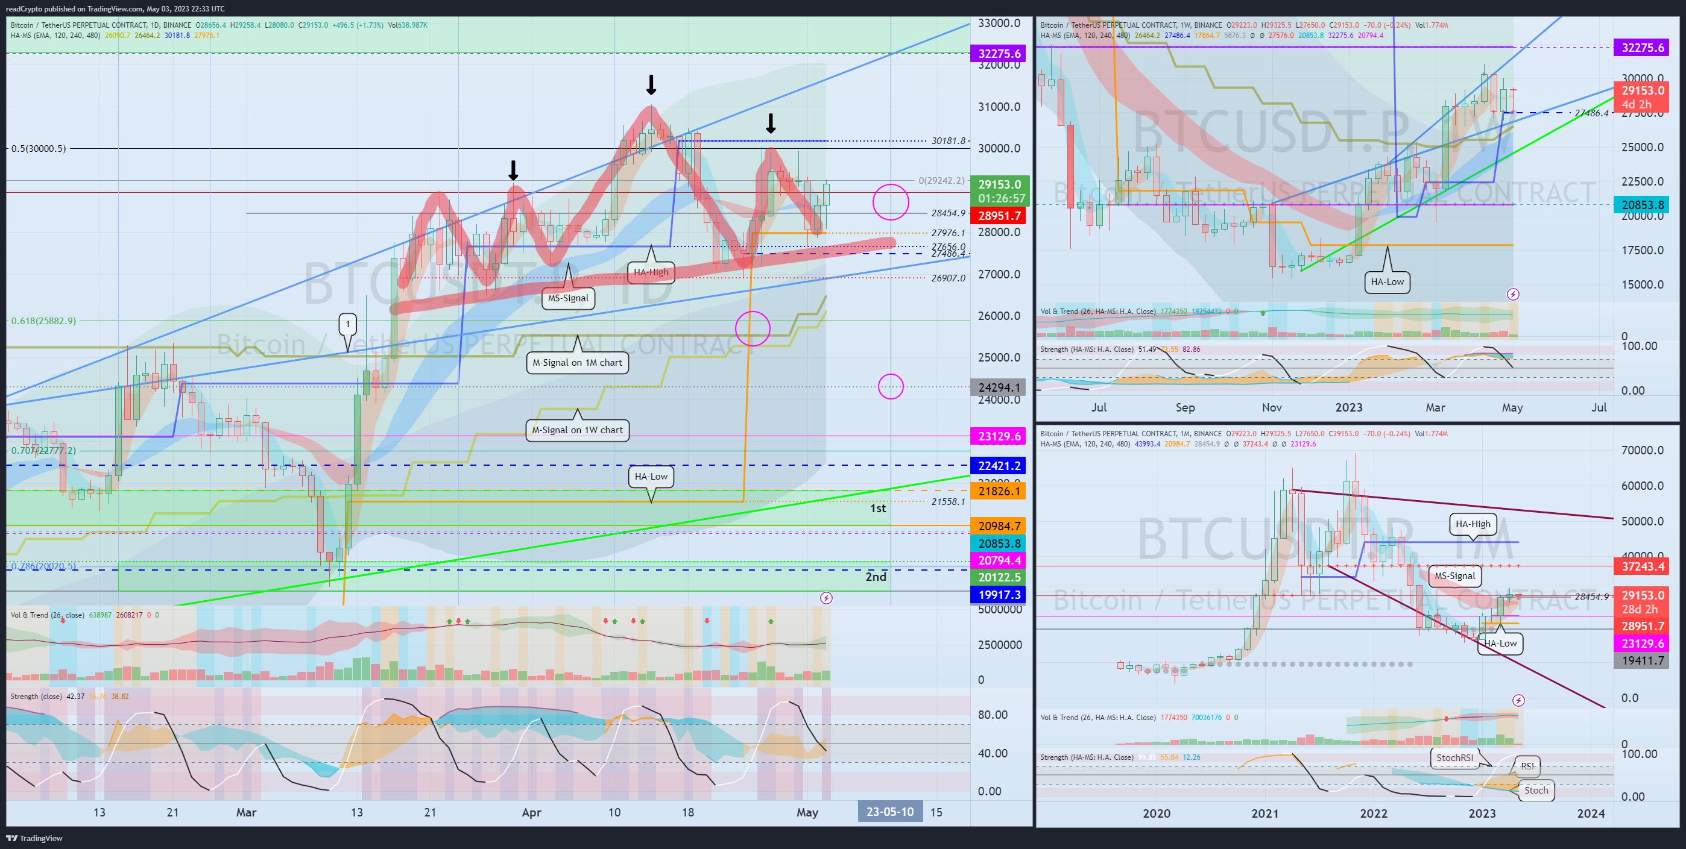The image size is (1686, 849).
Task: Click the cyan 20853.8 price tag on the weekly axis
Action: 1642,205
